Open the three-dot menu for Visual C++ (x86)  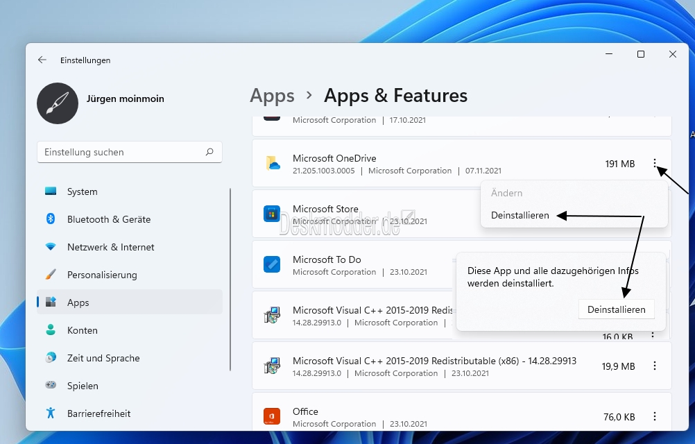pos(655,366)
